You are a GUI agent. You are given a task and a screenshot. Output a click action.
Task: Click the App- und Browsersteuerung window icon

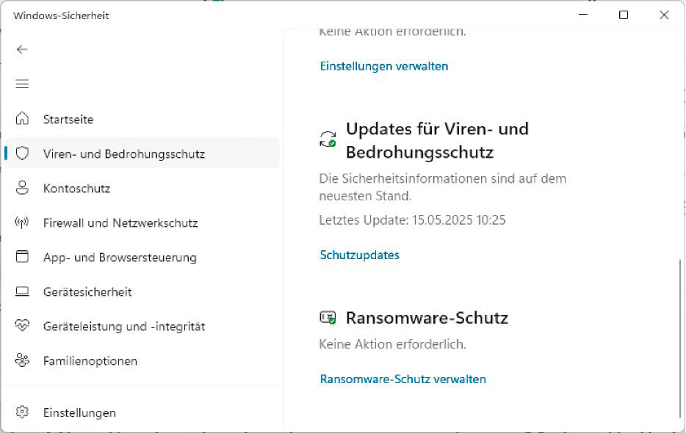click(x=22, y=257)
